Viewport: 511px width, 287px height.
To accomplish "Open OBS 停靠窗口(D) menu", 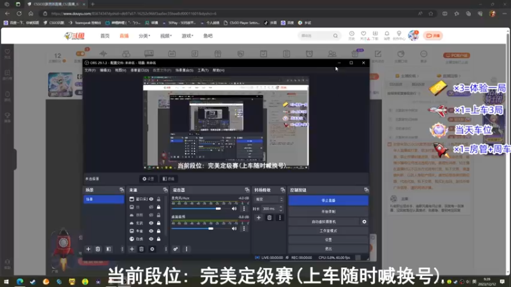I will 140,70.
